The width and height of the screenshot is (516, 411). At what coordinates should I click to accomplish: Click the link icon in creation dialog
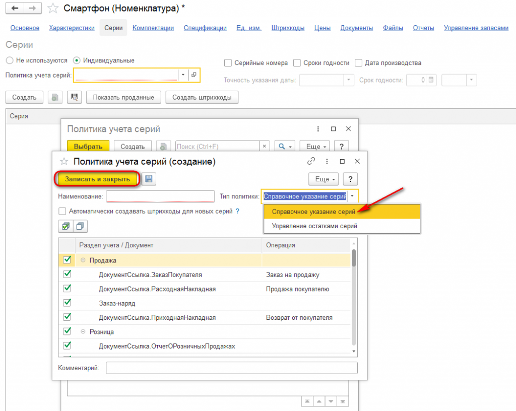point(311,161)
